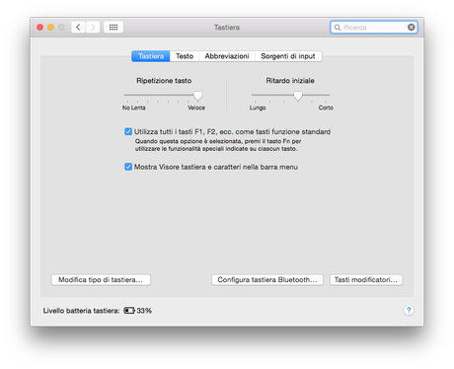Minimize the window with the yellow button

click(x=50, y=28)
